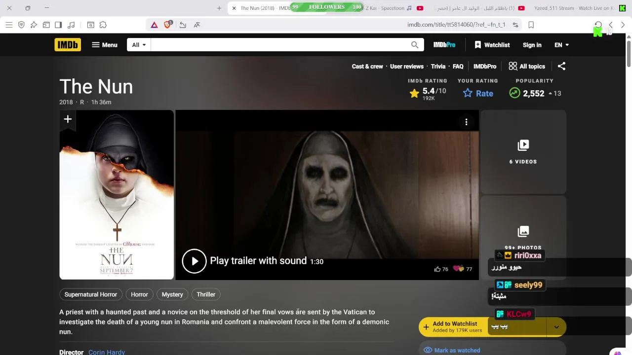The height and width of the screenshot is (355, 632).
Task: Click the search magnifier icon in IMDb search
Action: [415, 45]
